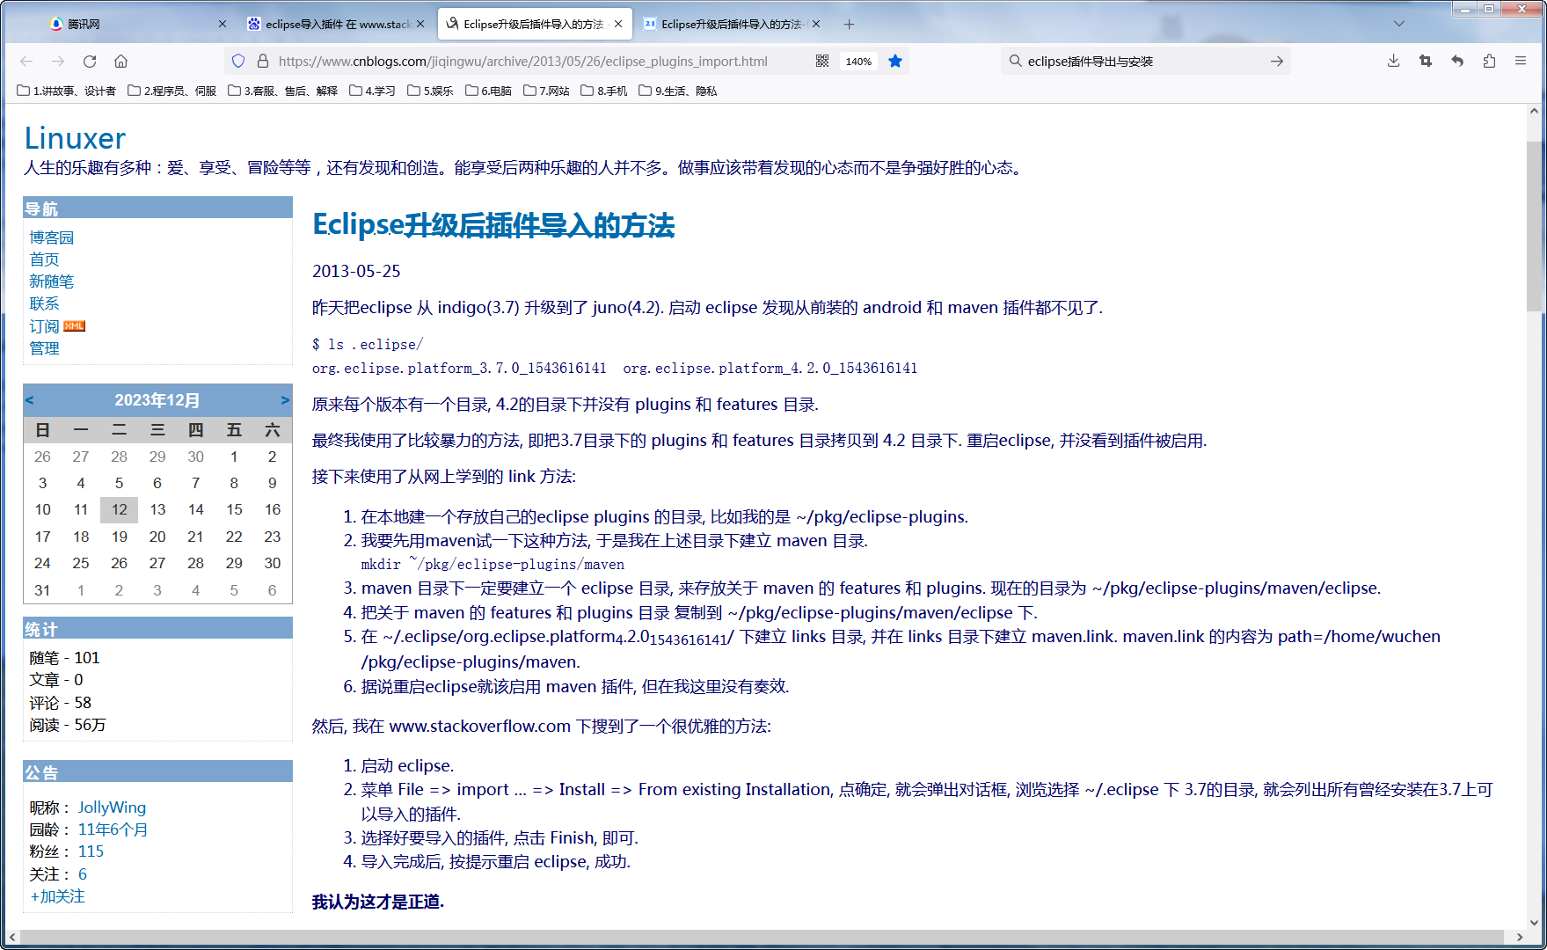This screenshot has height=950, width=1547.
Task: Go to 首页 in navigation
Action: click(44, 259)
